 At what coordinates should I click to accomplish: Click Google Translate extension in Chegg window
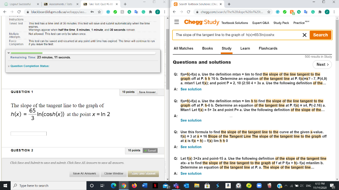306,12
